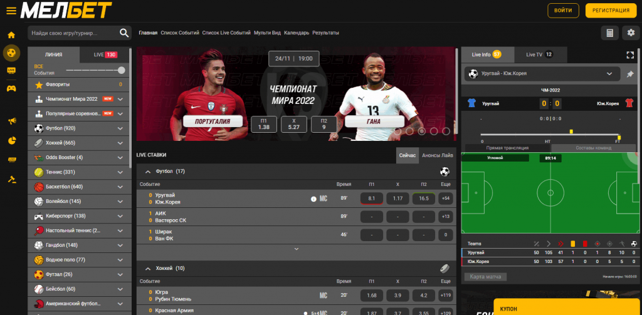This screenshot has height=315, width=642.
Task: Pin the Уругвай - Юж.Корея match
Action: [629, 74]
